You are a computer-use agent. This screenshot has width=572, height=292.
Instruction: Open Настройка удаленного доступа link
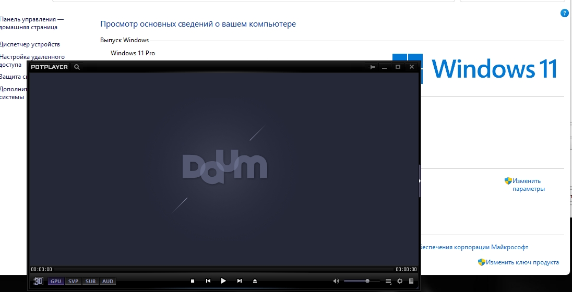coord(32,60)
